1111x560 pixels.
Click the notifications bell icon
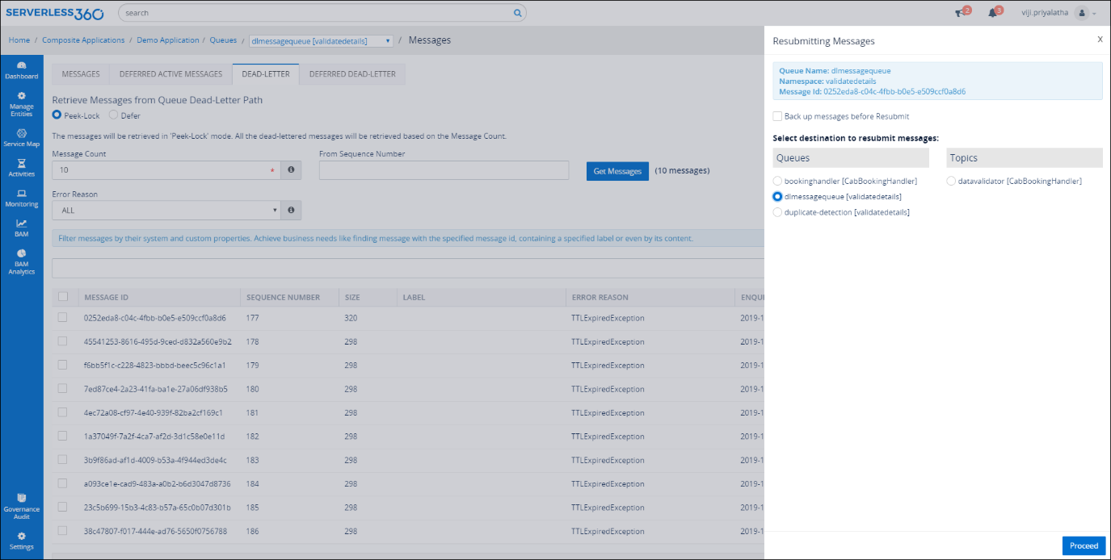993,13
